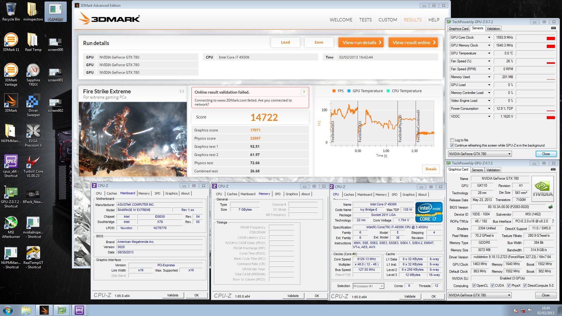Viewport: 562px width, 316px height.
Task: Open the Real Temp folder icon
Action: pyautogui.click(x=33, y=42)
